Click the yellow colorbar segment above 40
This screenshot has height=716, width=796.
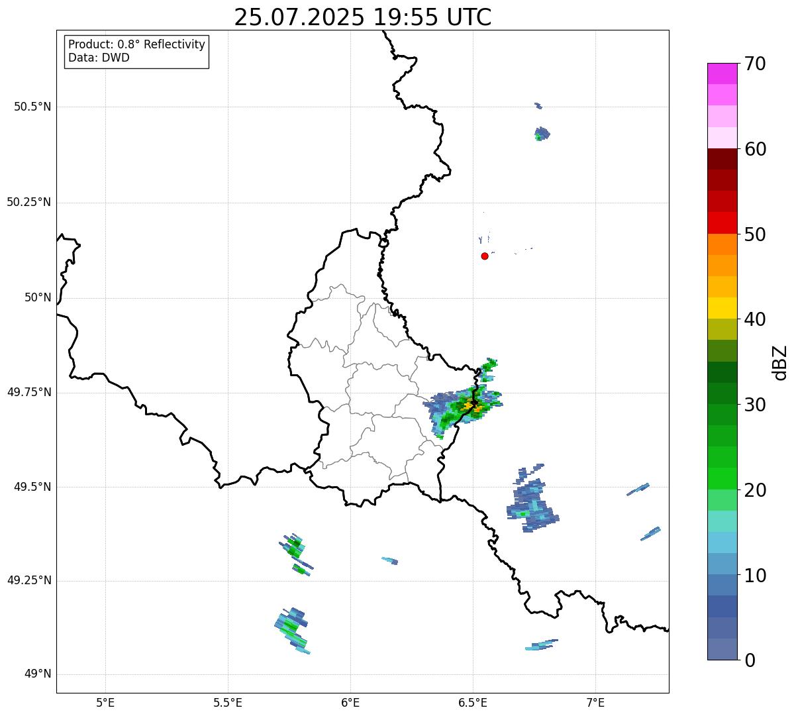click(x=722, y=308)
